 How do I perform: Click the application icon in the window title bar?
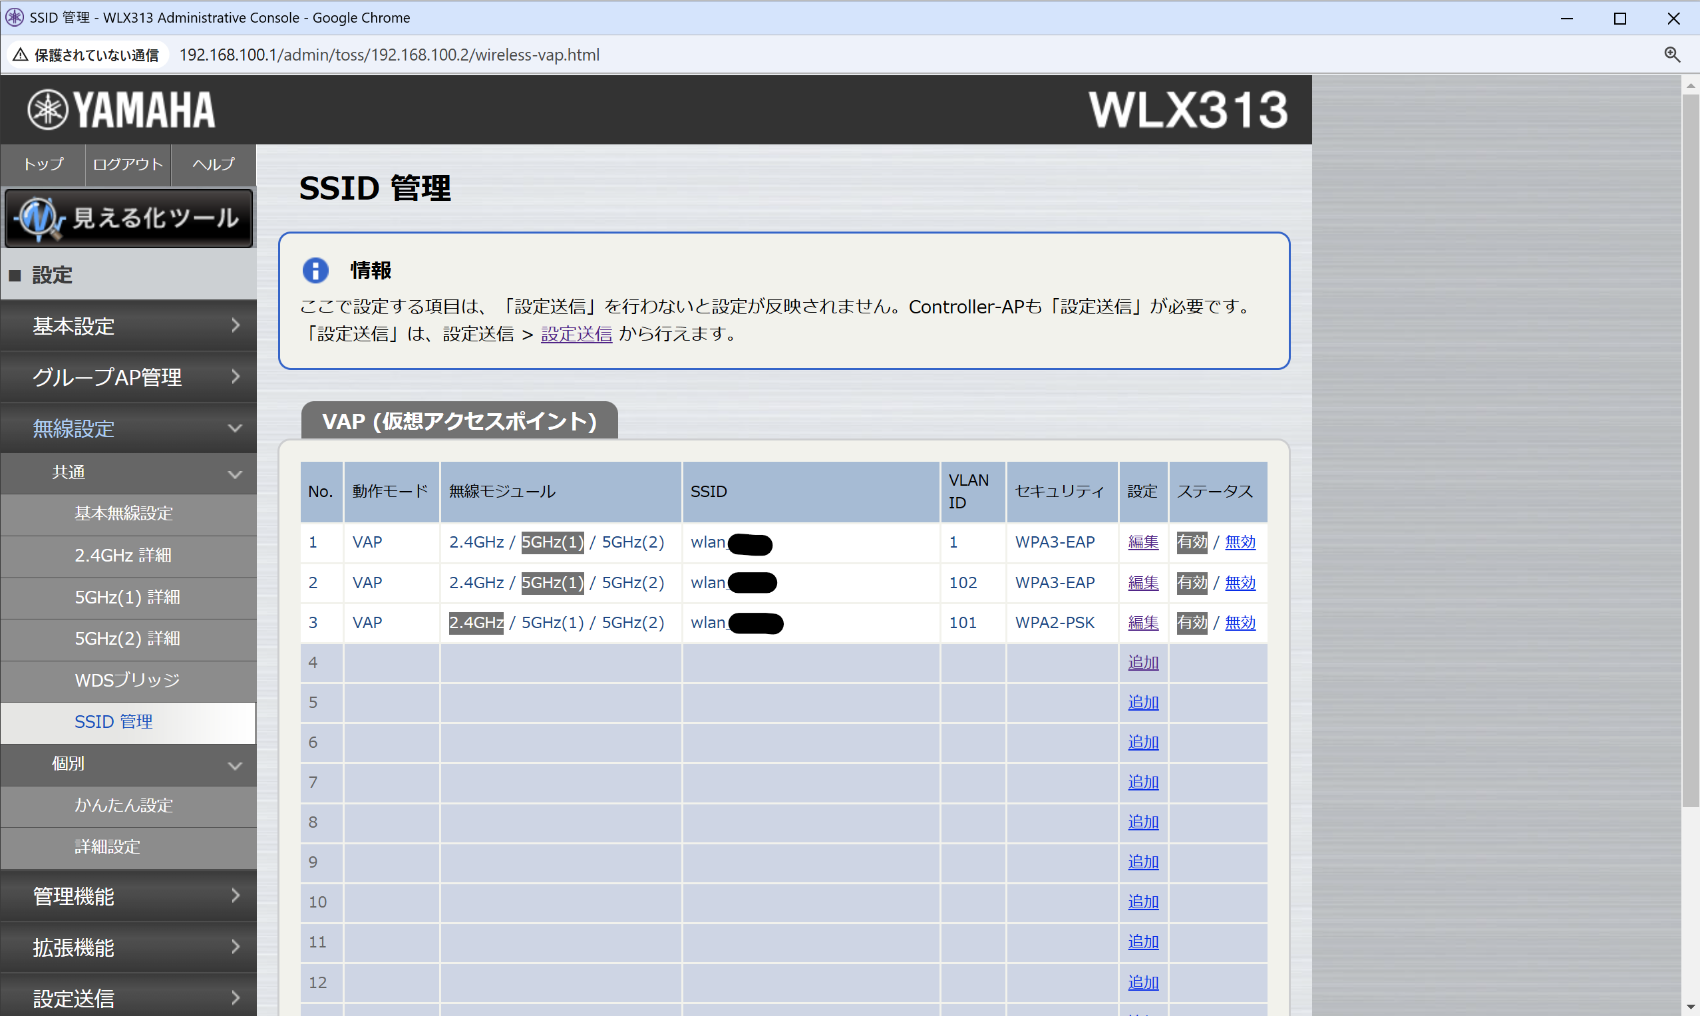(x=15, y=17)
